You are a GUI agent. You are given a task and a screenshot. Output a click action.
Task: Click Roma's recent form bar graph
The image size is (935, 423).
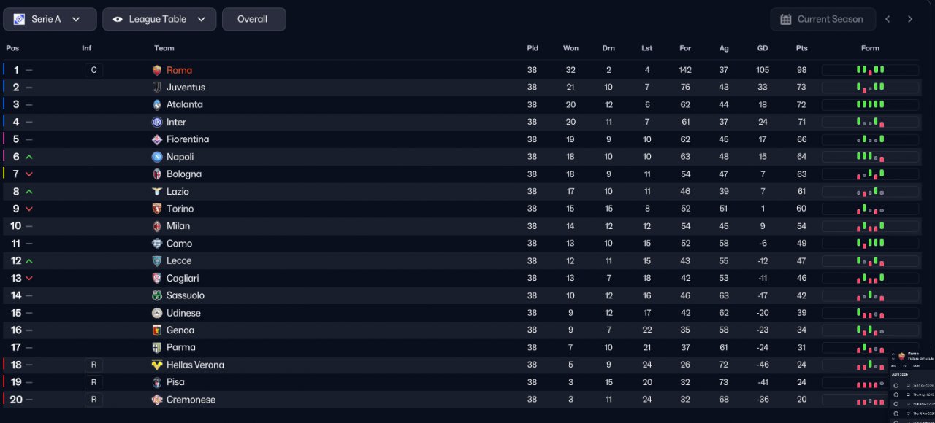click(x=870, y=70)
